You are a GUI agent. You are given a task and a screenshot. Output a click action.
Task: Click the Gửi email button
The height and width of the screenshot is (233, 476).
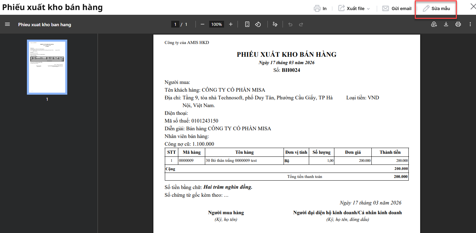click(397, 8)
